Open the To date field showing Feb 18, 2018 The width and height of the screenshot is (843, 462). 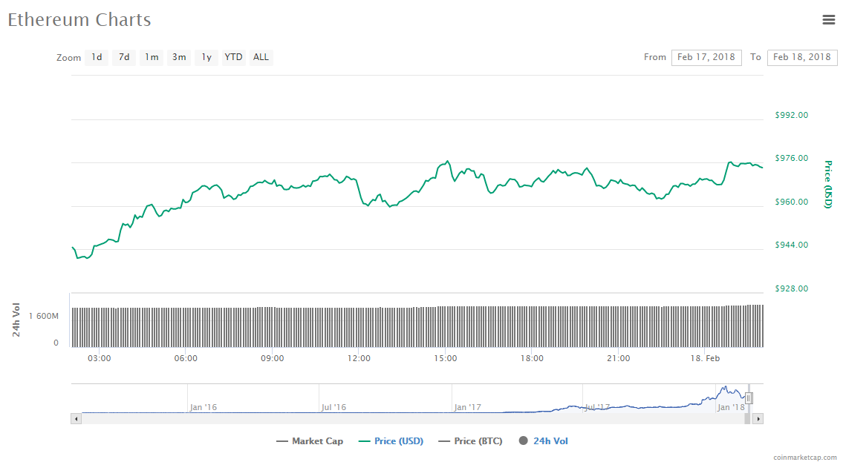pyautogui.click(x=802, y=57)
